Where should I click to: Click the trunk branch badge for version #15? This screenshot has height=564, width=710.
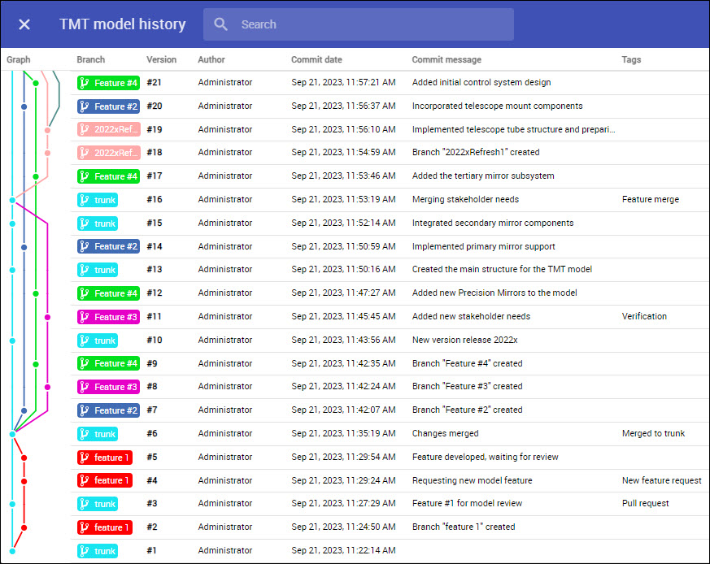point(98,223)
